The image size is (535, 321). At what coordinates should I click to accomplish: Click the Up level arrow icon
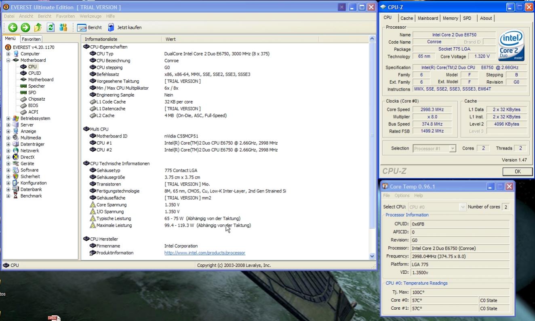pyautogui.click(x=38, y=27)
